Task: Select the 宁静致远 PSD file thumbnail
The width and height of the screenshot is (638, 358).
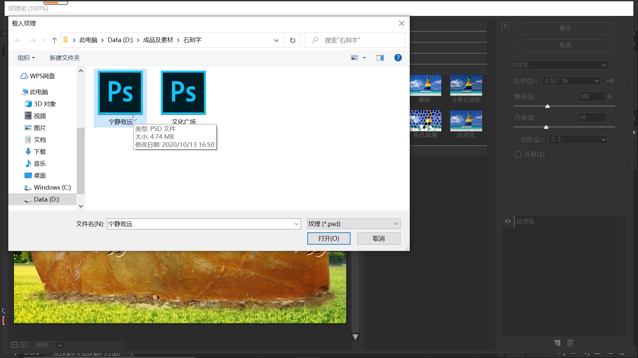Action: [x=120, y=93]
